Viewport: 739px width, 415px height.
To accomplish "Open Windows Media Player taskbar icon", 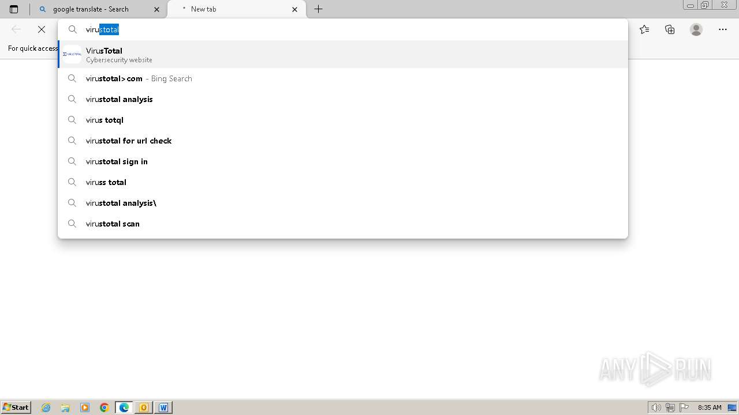I will (85, 408).
